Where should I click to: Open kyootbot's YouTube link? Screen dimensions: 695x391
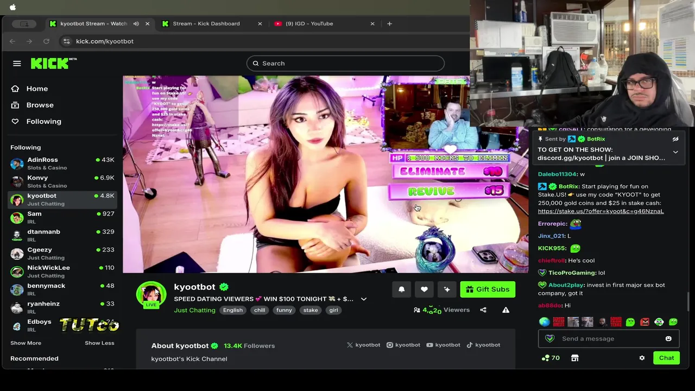(x=443, y=345)
